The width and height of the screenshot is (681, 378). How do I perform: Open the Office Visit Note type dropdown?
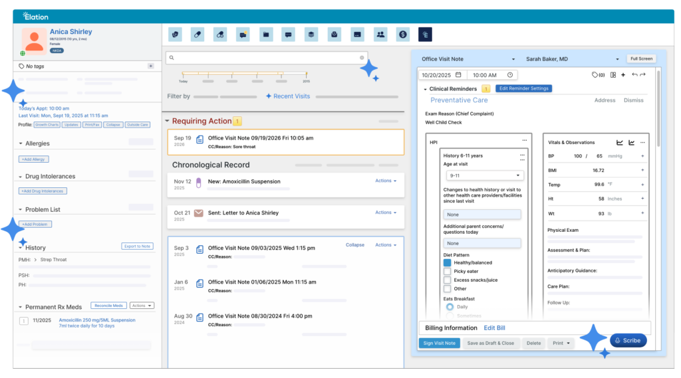(x=468, y=59)
